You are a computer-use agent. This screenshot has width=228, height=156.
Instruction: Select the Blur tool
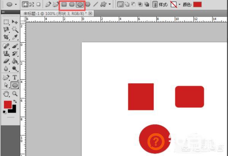[6, 69]
